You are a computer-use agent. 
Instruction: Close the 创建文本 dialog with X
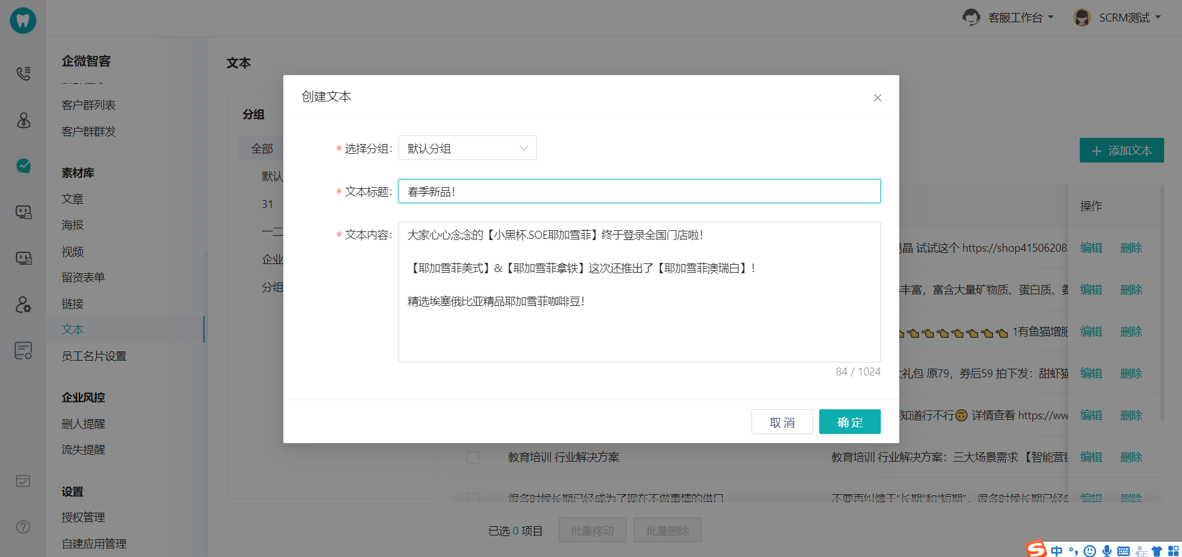(x=877, y=98)
